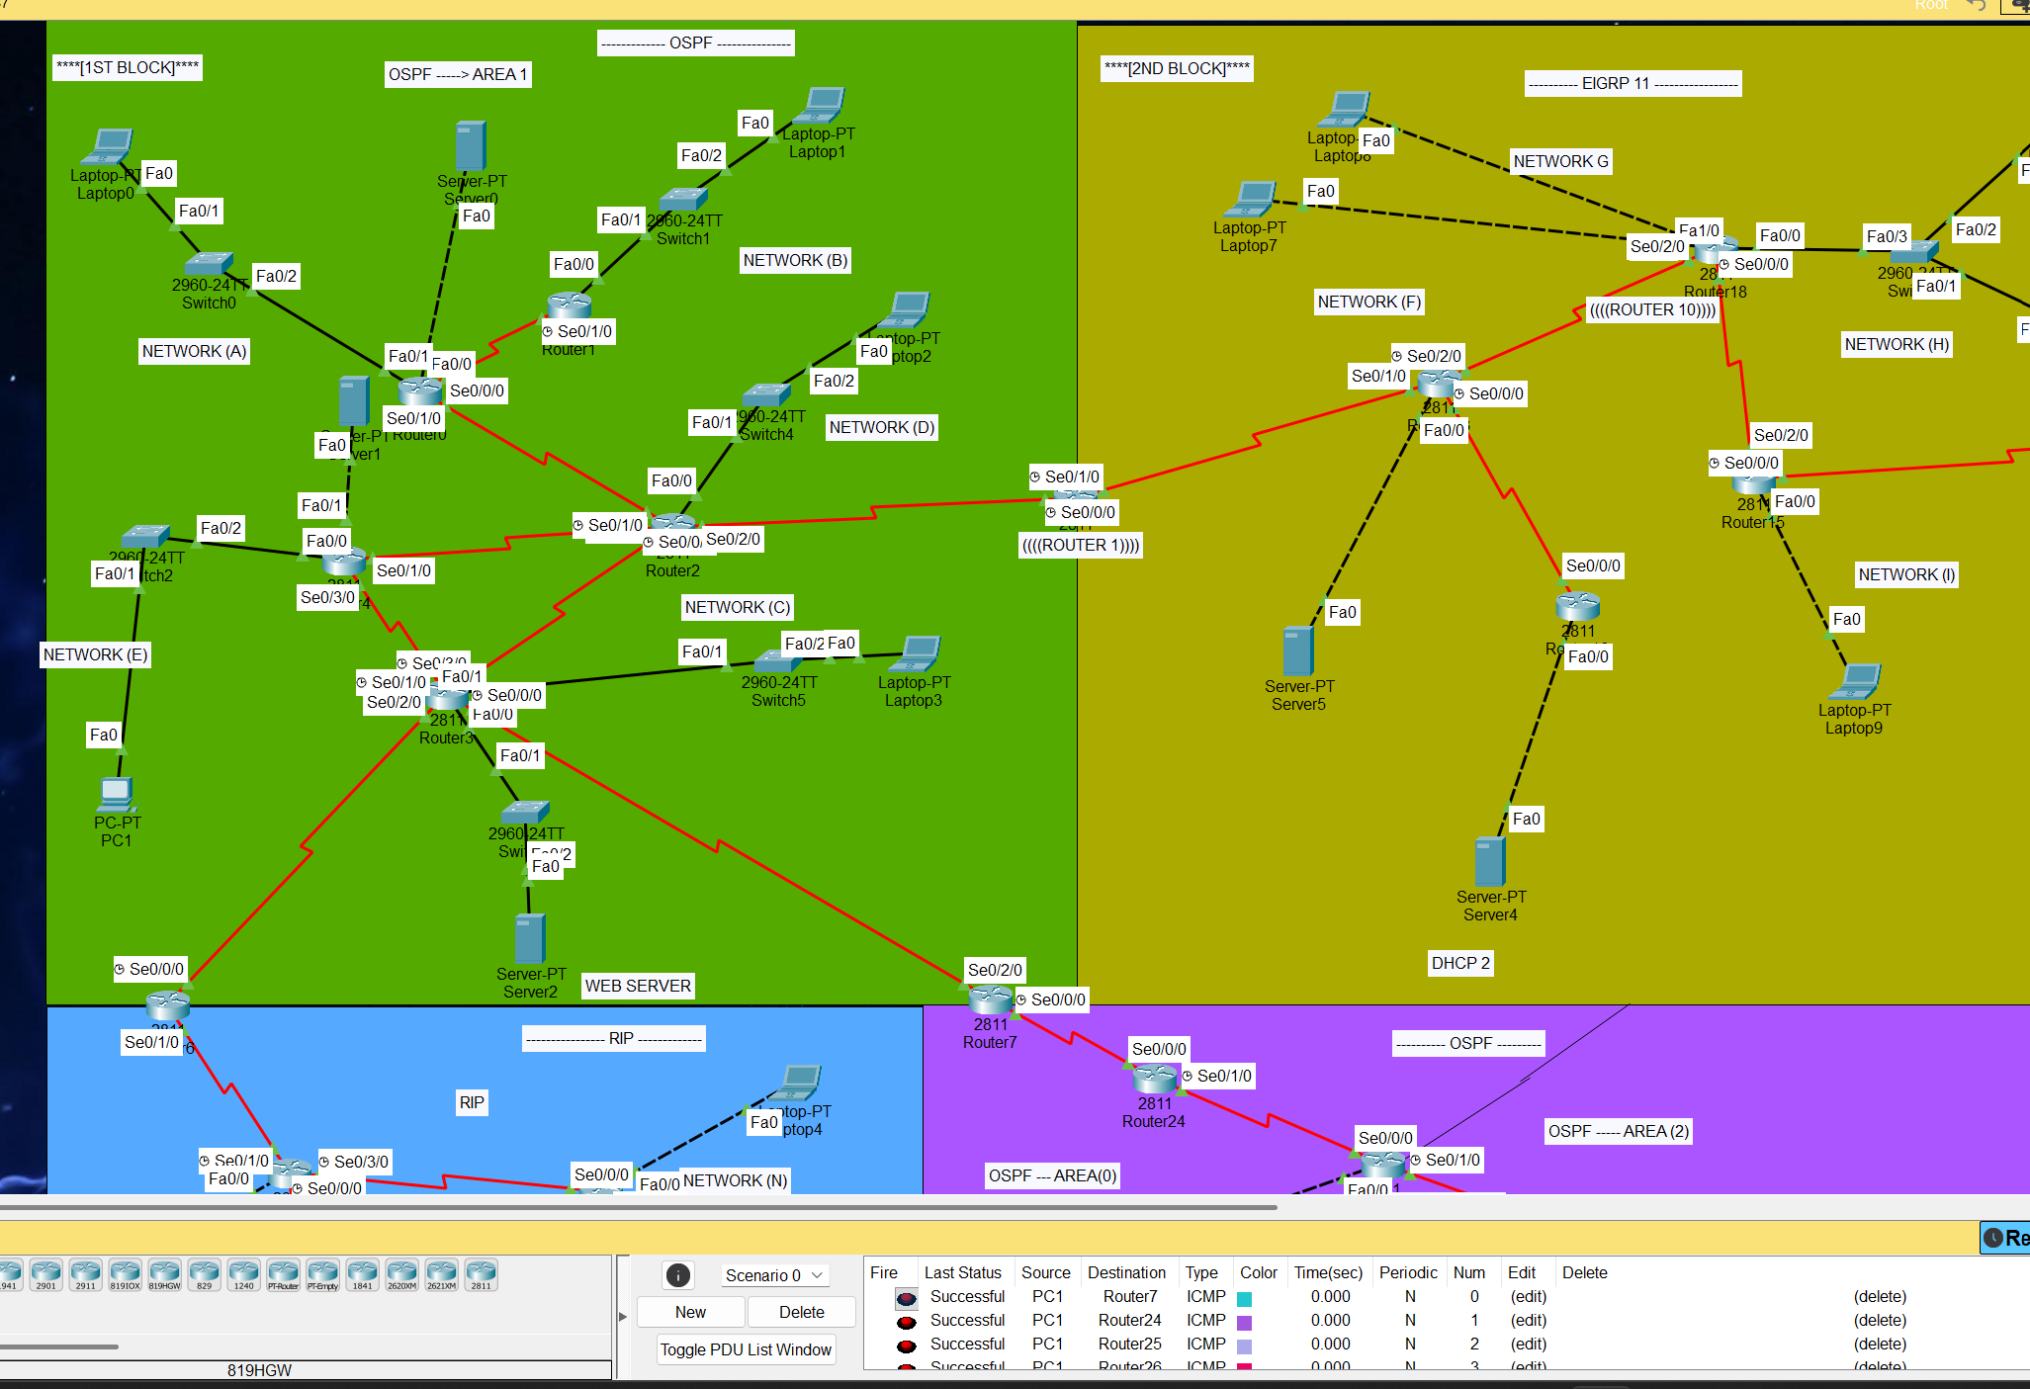The height and width of the screenshot is (1389, 2030).
Task: Click the Destination column header
Action: (1126, 1272)
